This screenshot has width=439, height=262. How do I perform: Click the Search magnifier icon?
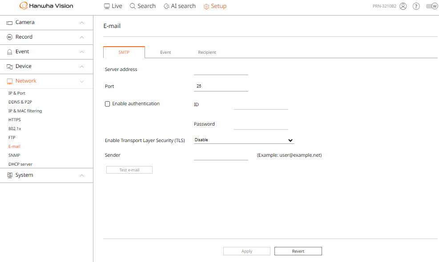132,6
